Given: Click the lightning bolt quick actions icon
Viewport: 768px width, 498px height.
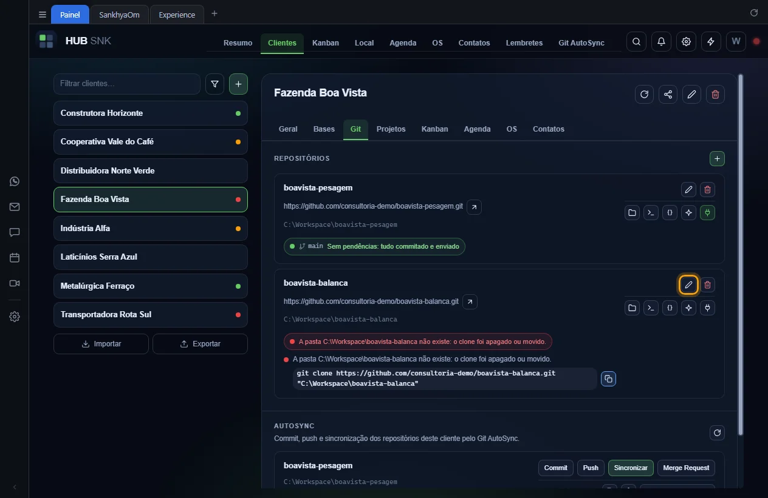Looking at the screenshot, I should coord(711,41).
